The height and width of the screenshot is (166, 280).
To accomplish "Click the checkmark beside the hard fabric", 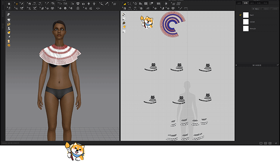I will pos(240,15).
